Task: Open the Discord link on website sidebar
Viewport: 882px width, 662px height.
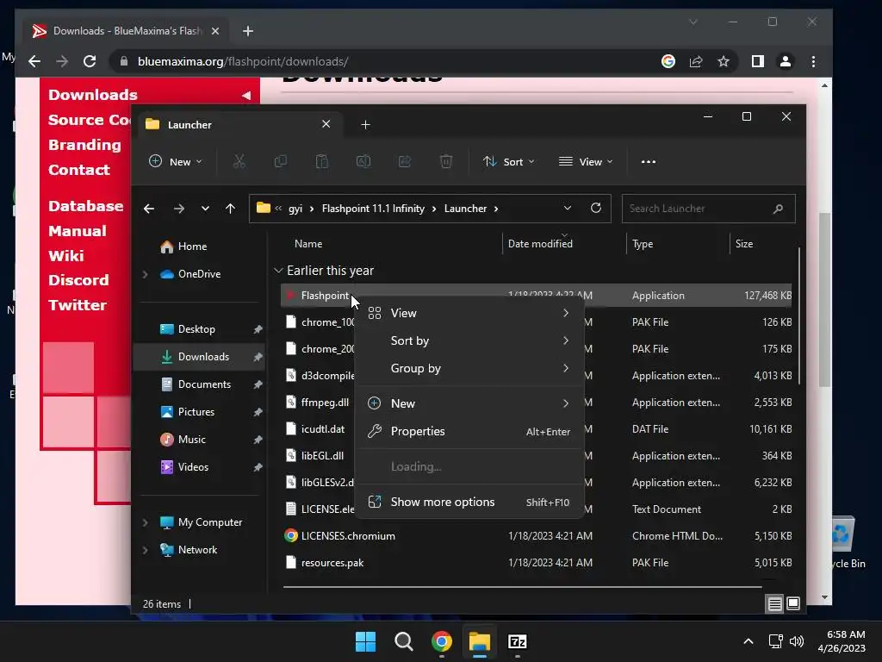Action: 78,280
